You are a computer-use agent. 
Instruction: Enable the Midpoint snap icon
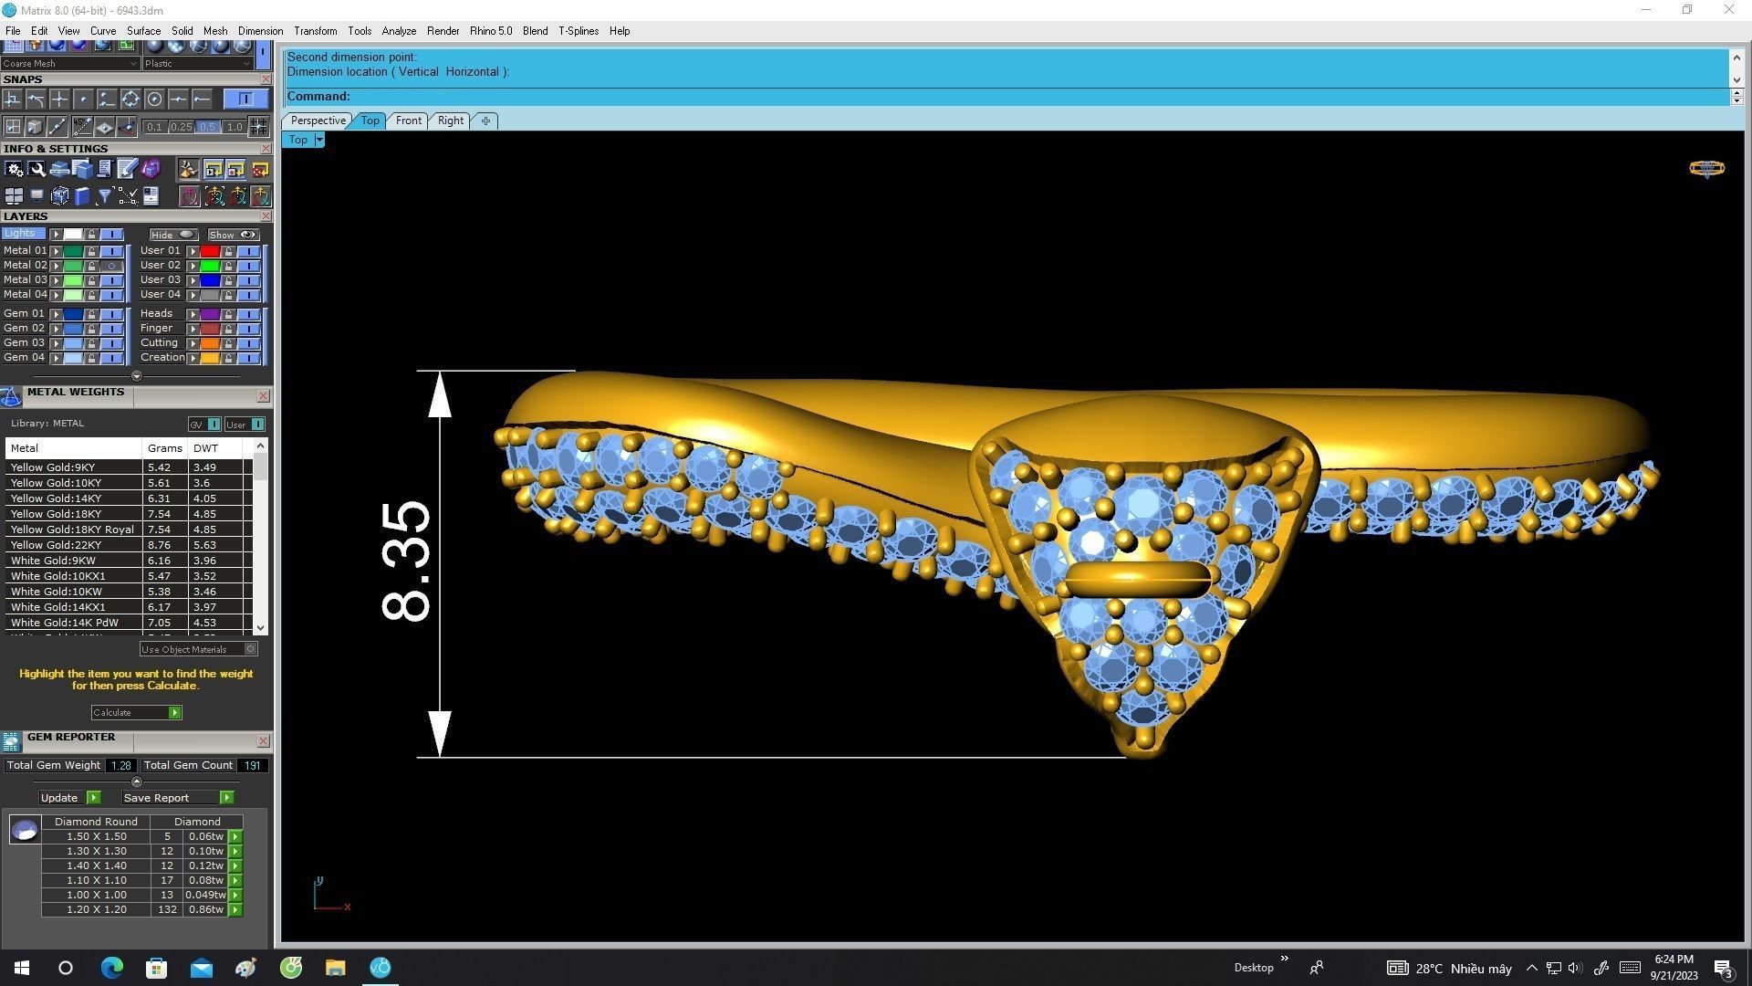178,99
